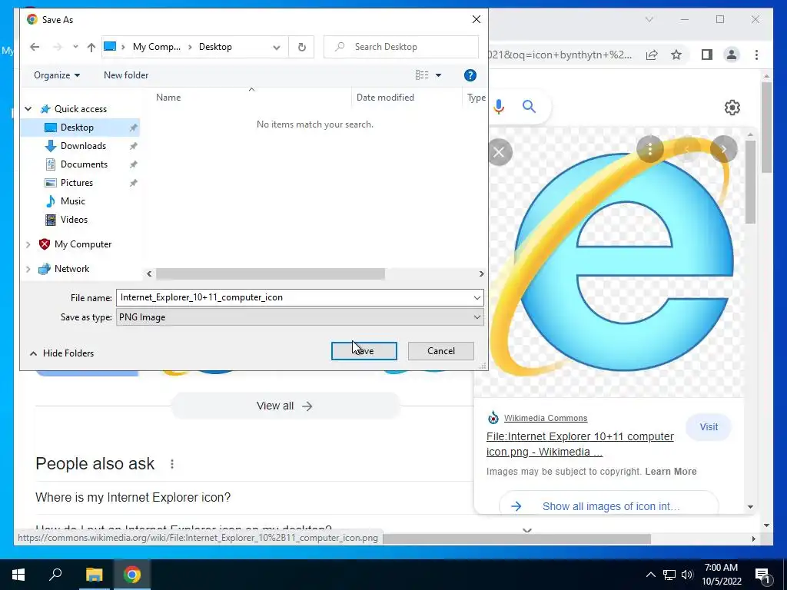Open Chrome profile avatar
787x590 pixels.
click(x=732, y=55)
